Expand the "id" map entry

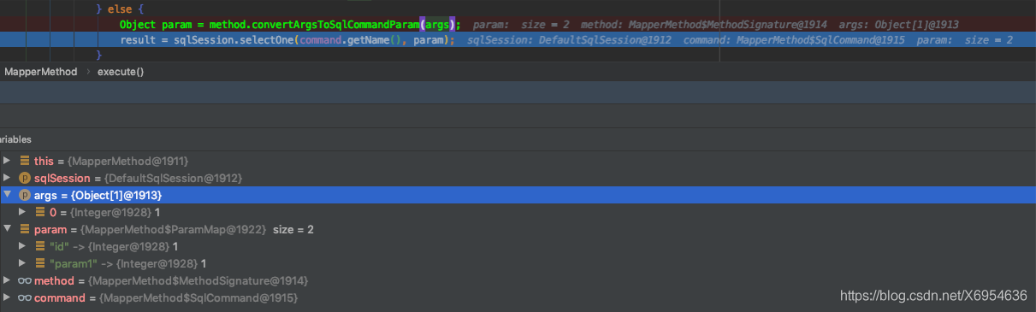click(x=23, y=246)
